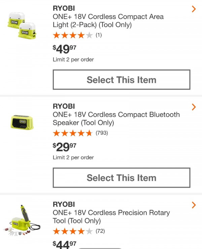Screen dimensions: 202x249
Task: Open Area Light star rating
Action: (x=73, y=35)
